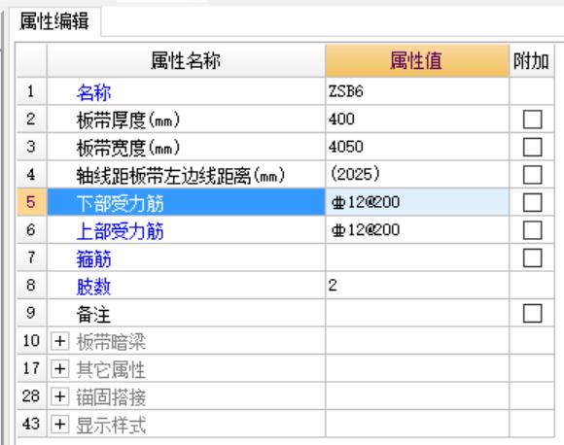Tick the 附加 checkbox for 箍筋
The height and width of the screenshot is (445, 564).
[532, 257]
